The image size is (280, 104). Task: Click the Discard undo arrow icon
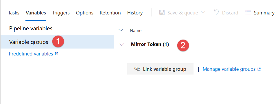(216, 12)
